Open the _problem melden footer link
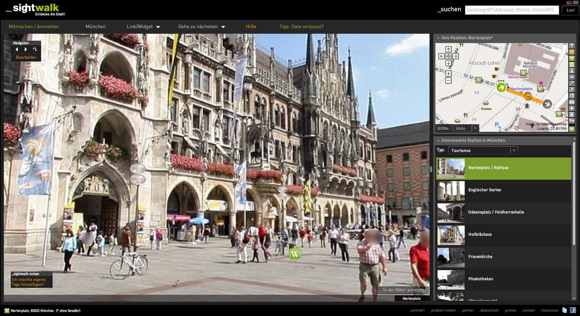Viewport: 580px width, 316px height. [x=443, y=311]
